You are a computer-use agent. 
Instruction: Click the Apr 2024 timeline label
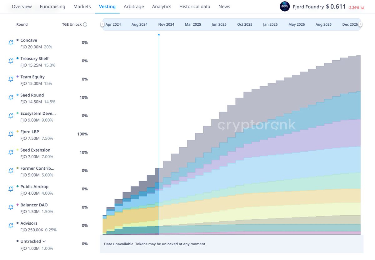click(x=113, y=24)
